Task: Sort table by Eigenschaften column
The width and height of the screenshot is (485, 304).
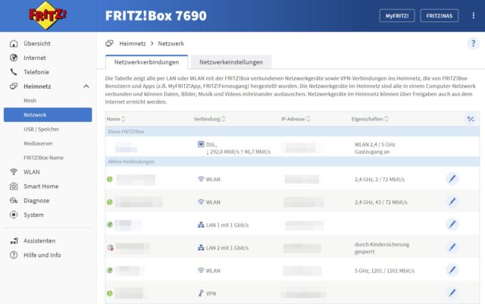Action: (x=370, y=119)
